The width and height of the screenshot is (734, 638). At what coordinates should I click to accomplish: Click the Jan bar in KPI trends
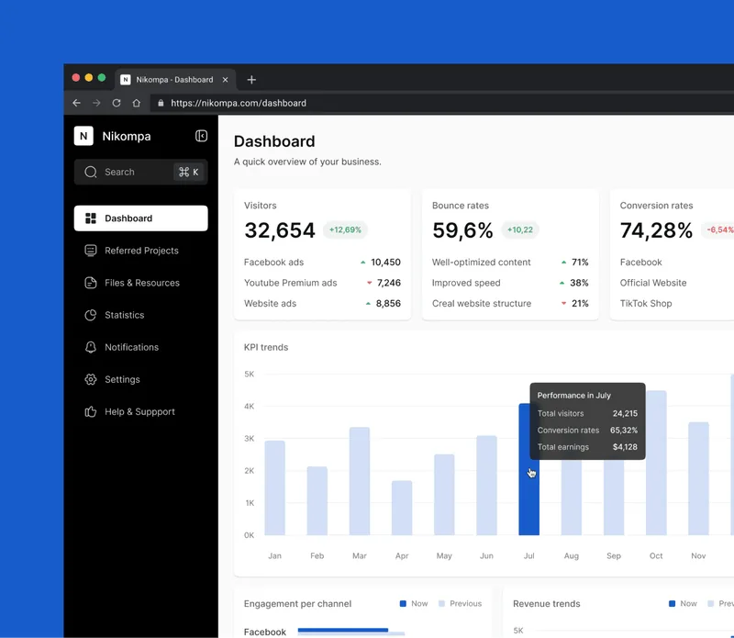[x=274, y=488]
